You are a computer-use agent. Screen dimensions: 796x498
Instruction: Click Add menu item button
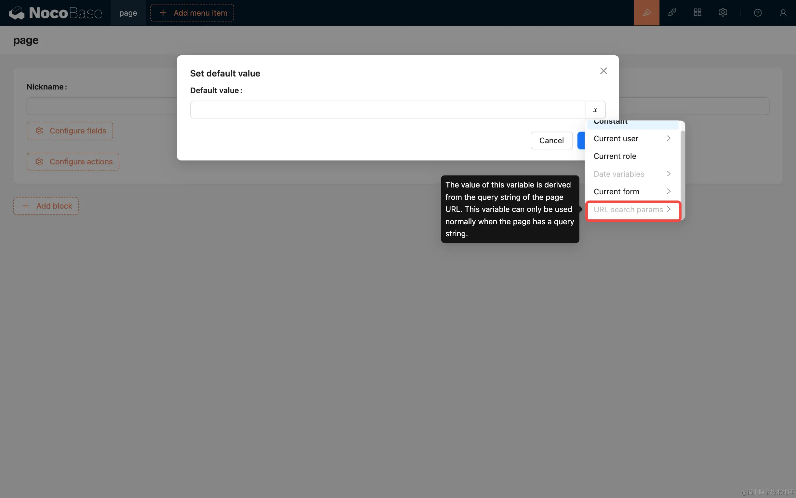(x=192, y=13)
